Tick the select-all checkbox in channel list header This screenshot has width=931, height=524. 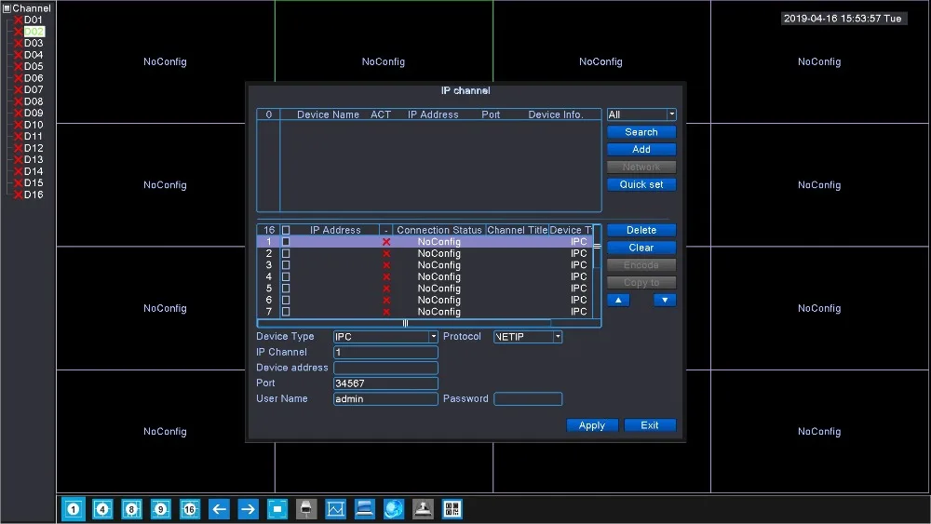point(286,230)
